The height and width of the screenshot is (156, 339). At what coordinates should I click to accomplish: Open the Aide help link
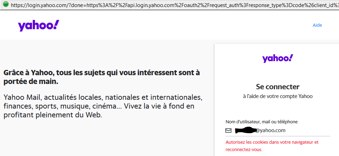(x=317, y=25)
